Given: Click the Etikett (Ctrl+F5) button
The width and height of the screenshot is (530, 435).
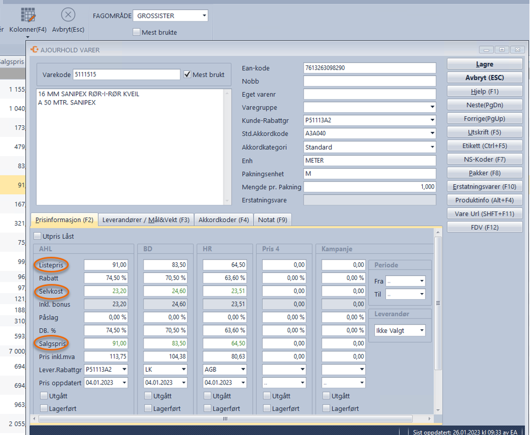Looking at the screenshot, I should point(484,146).
